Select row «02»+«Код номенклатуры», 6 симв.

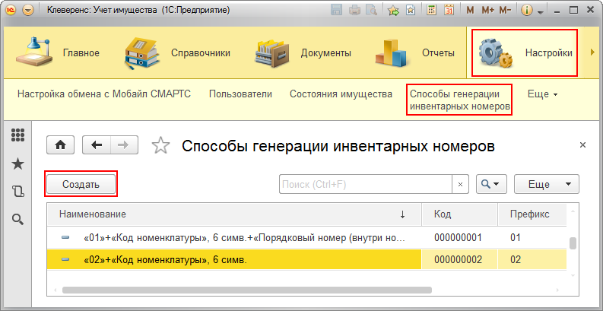coord(306,260)
